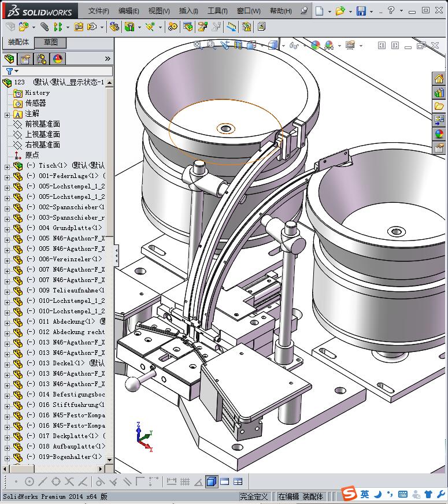Switch to the 草图 tab
This screenshot has height=504, width=448.
click(50, 42)
